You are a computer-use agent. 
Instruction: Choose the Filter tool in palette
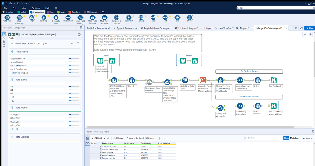point(32,19)
